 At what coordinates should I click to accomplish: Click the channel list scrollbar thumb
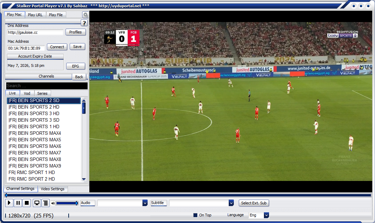(x=84, y=108)
